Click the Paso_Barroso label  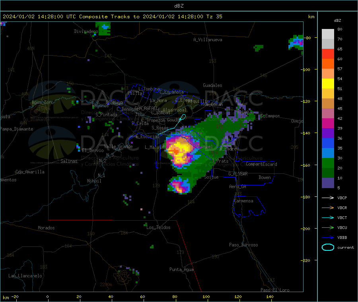(x=243, y=245)
